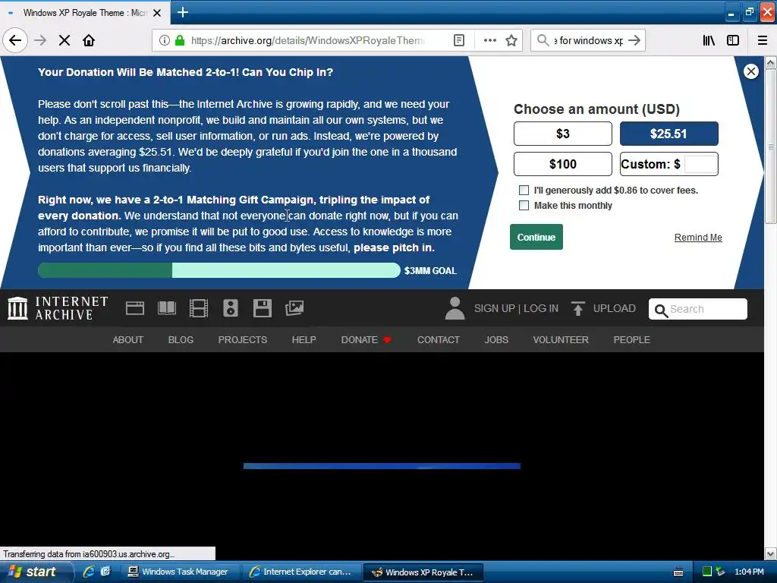Click the SIGN UP link
The height and width of the screenshot is (583, 777).
(x=495, y=308)
